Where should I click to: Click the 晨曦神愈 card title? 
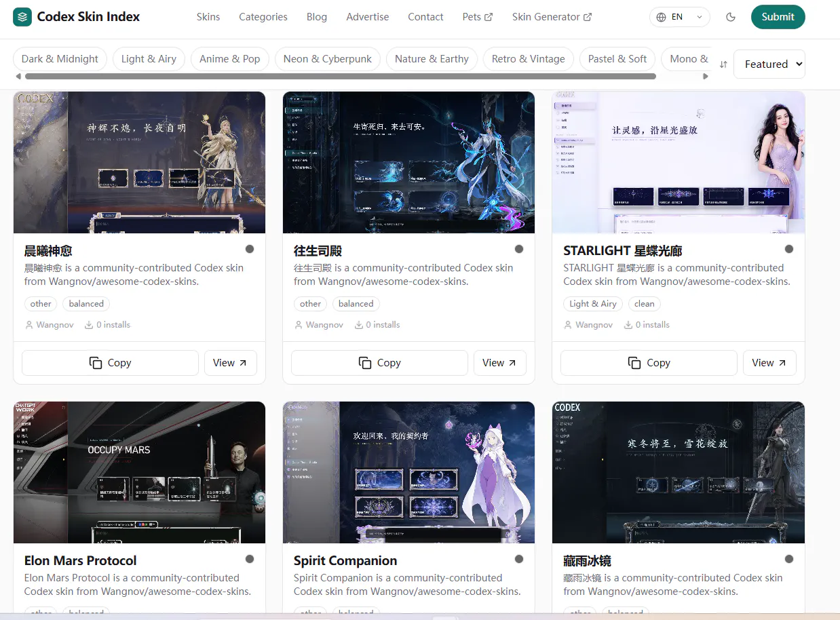48,251
